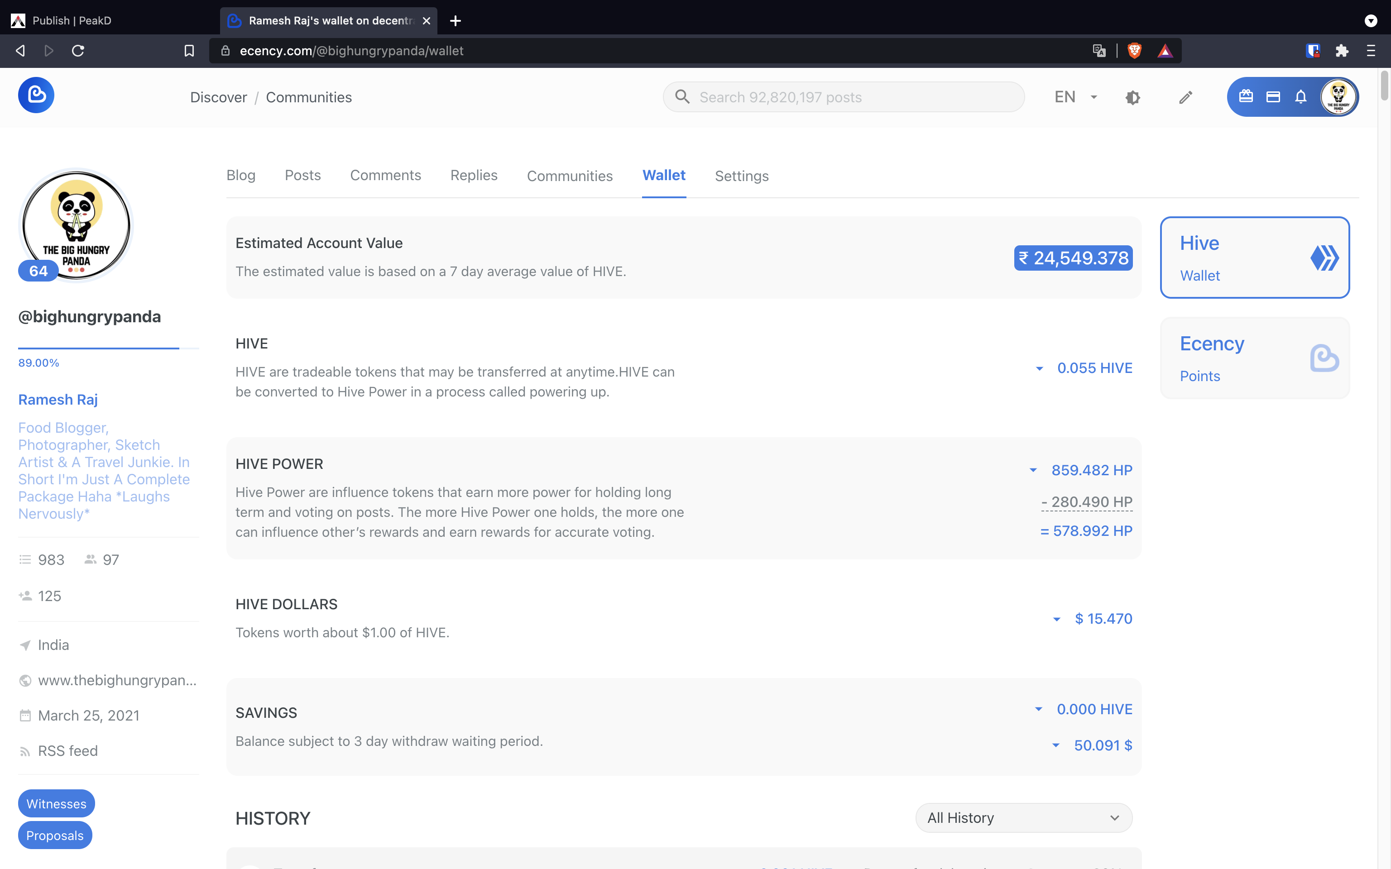The width and height of the screenshot is (1391, 869).
Task: Open the gift points icon in header
Action: pyautogui.click(x=1246, y=96)
